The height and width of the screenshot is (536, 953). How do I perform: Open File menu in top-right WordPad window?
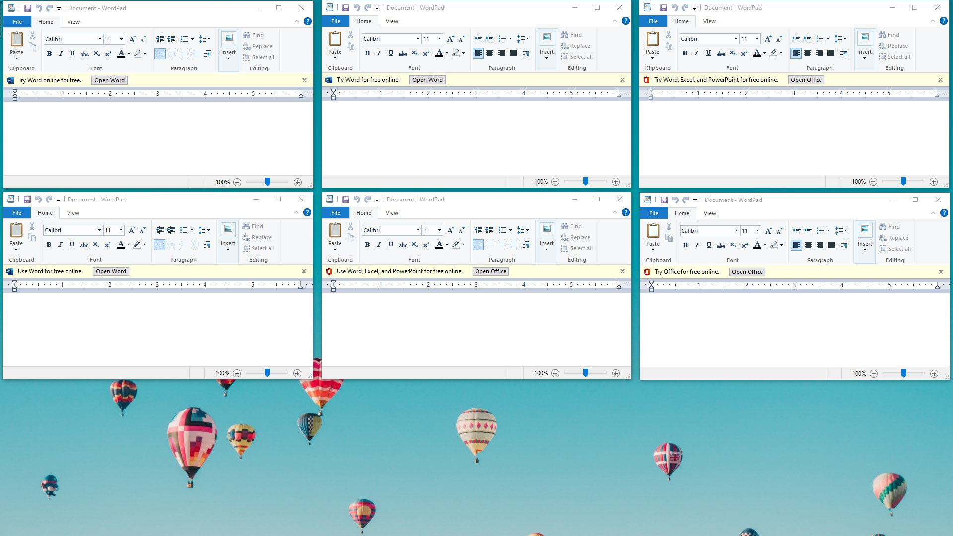(x=653, y=21)
